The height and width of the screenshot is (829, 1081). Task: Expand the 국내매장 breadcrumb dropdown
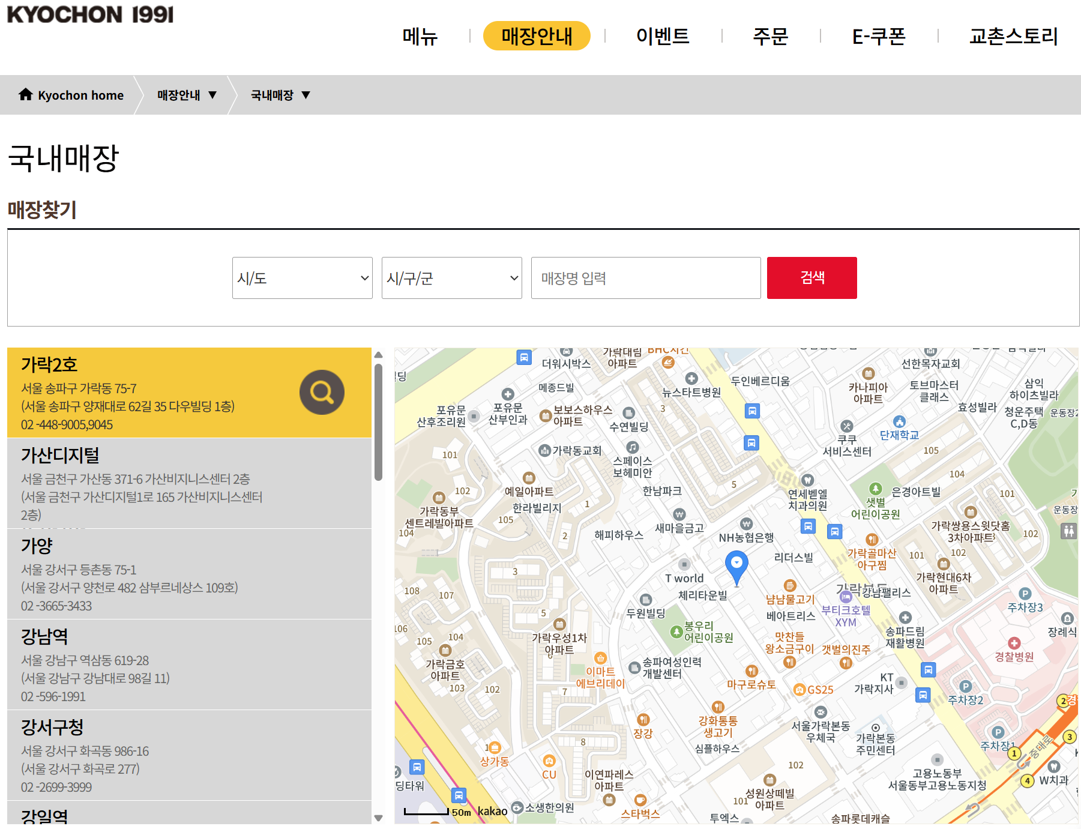tap(280, 95)
